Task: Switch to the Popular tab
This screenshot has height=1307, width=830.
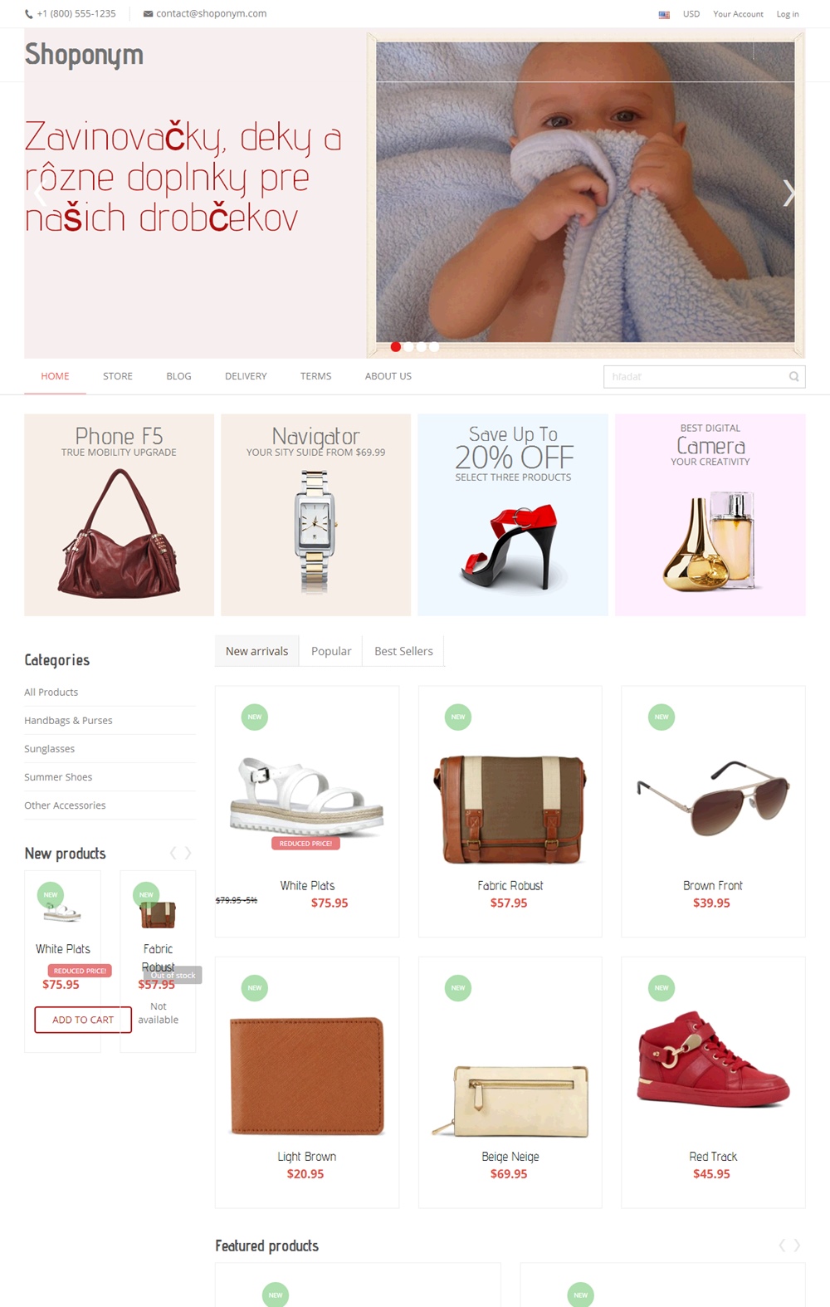Action: tap(331, 651)
